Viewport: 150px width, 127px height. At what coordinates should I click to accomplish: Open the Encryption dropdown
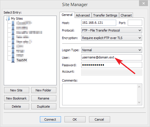coord(112,38)
